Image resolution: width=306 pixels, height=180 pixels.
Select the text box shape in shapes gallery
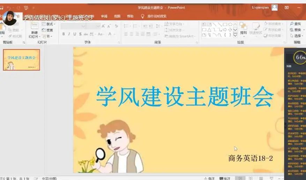[x=204, y=24]
